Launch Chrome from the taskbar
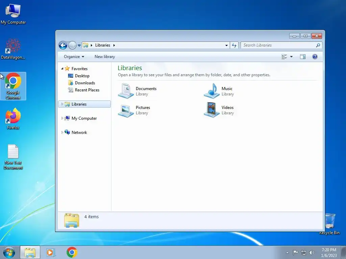The width and height of the screenshot is (346, 259). 72,253
